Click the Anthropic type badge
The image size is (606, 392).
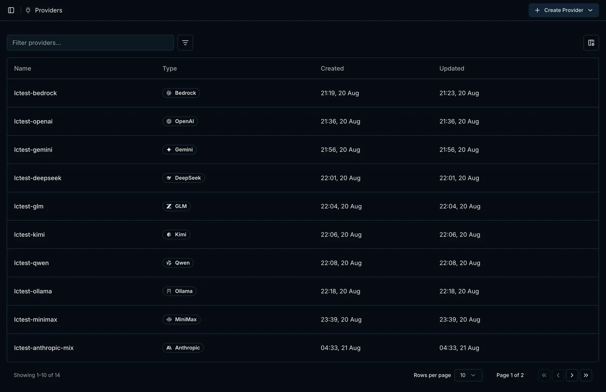(x=183, y=348)
